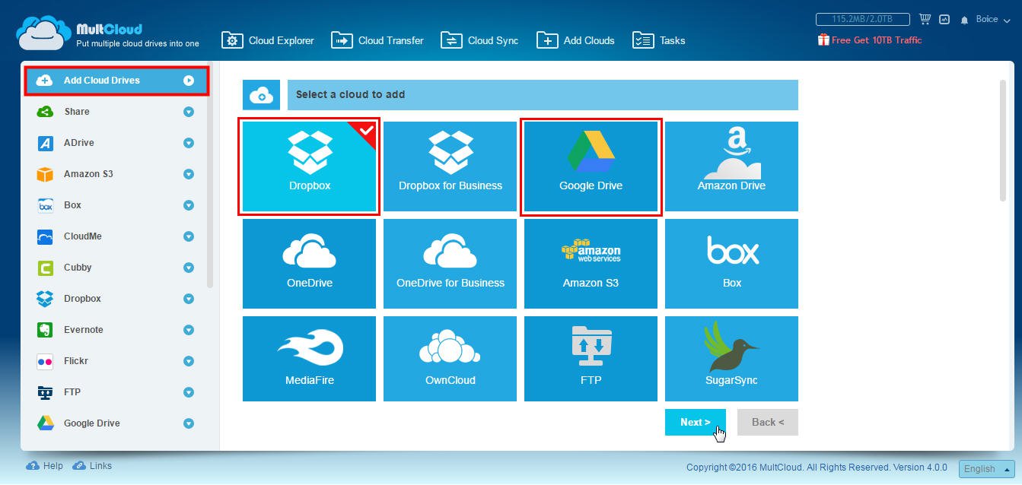1022x485 pixels.
Task: Click the ADrive sidebar icon
Action: coord(45,143)
